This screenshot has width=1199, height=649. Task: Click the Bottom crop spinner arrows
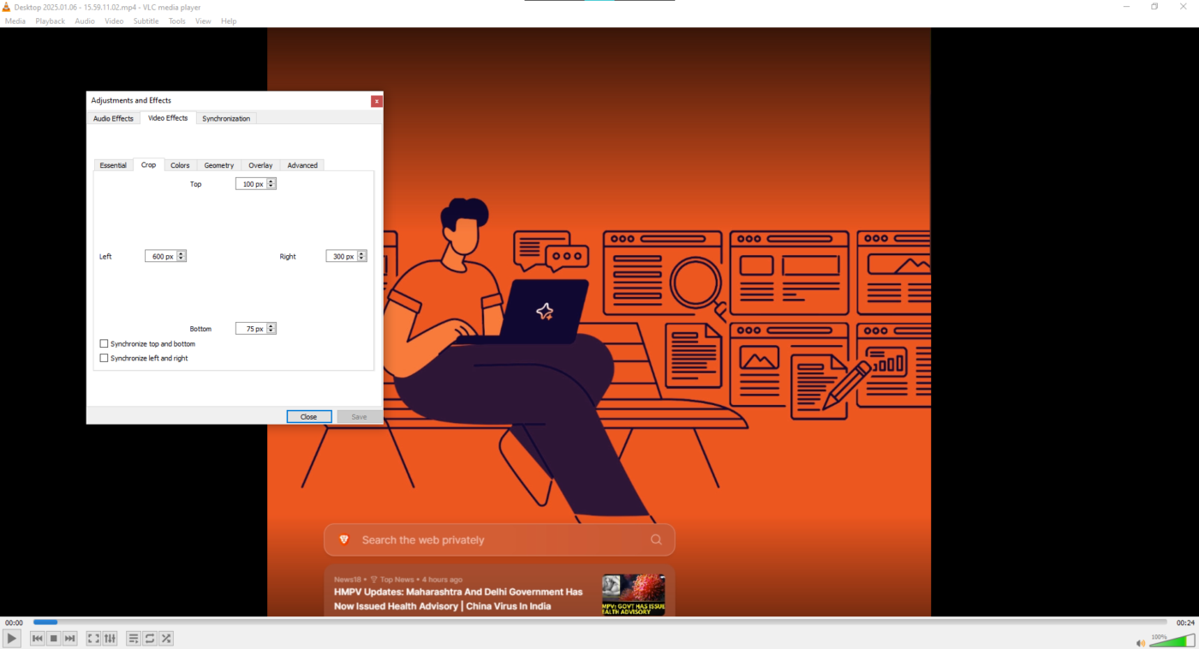tap(271, 329)
